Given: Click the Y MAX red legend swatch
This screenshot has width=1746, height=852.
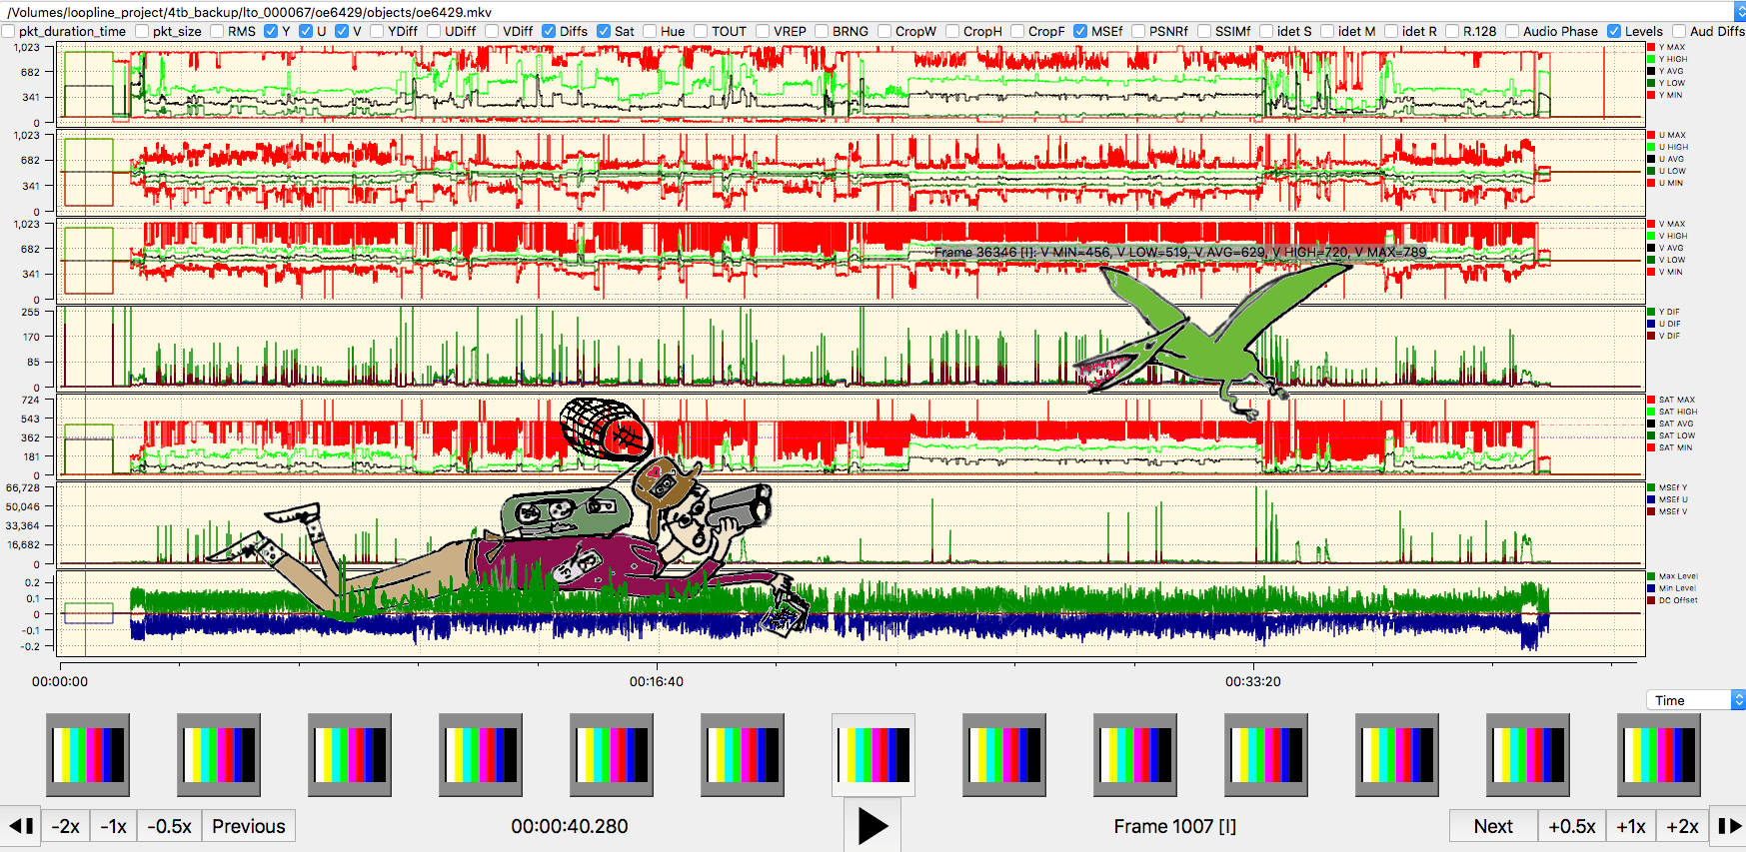Looking at the screenshot, I should [x=1651, y=47].
